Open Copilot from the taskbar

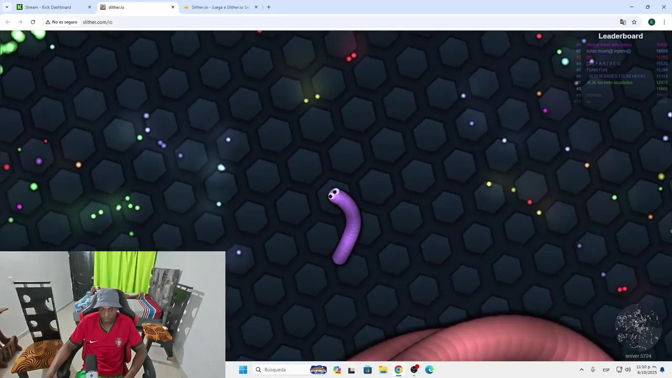[337, 370]
